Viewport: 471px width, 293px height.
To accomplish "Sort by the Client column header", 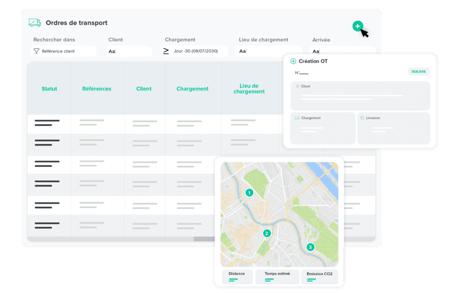I will 144,89.
